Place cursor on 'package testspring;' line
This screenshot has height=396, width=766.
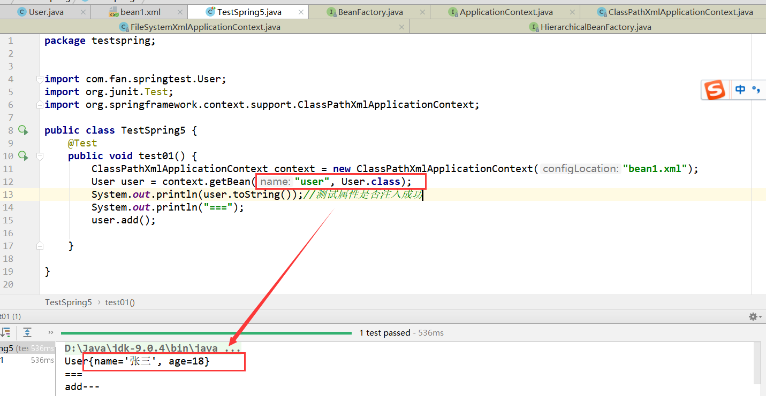pyautogui.click(x=100, y=41)
